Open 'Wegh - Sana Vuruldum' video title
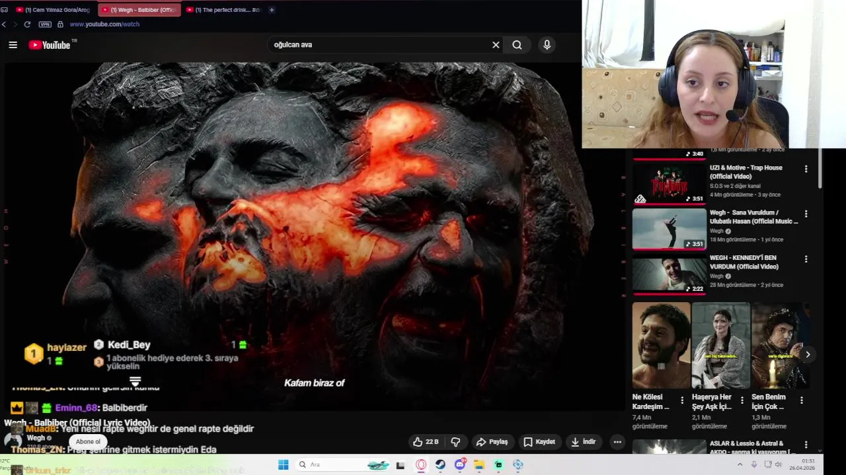Screen dimensions: 846x475 (x=753, y=217)
